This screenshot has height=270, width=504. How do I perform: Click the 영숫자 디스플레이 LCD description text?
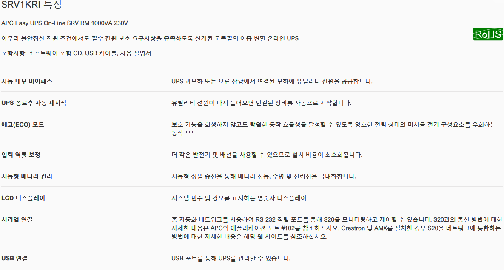pos(239,198)
